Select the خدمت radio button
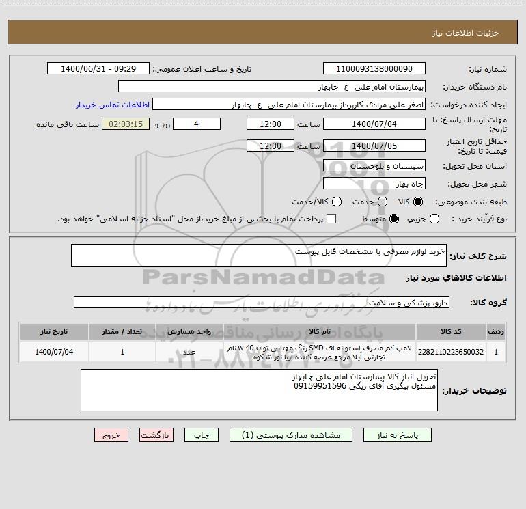Image resolution: width=526 pixels, height=509 pixels. [x=383, y=202]
